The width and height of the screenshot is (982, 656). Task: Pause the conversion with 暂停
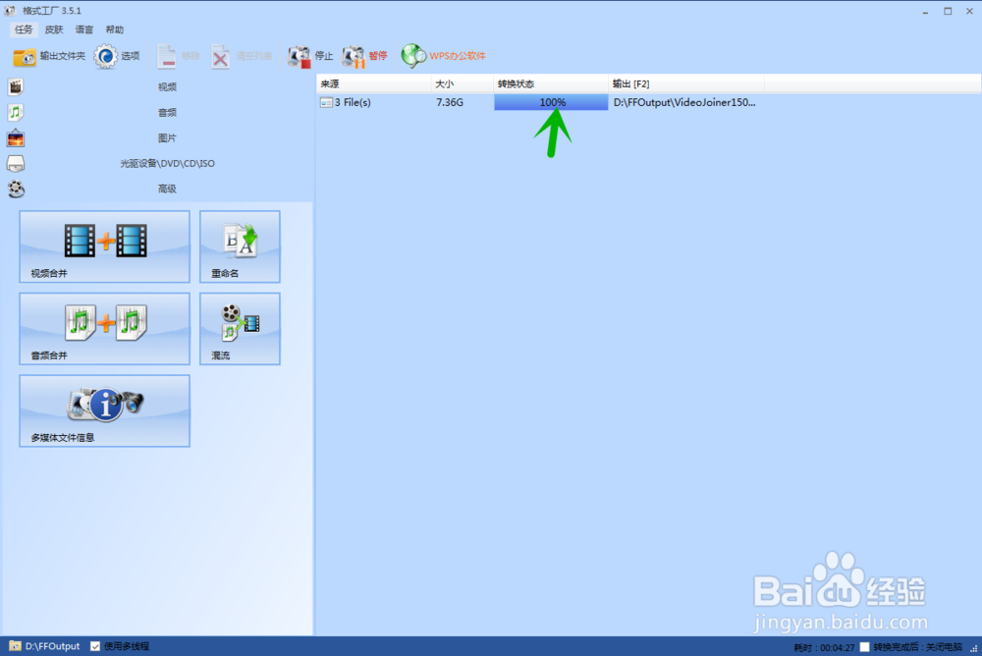(364, 56)
